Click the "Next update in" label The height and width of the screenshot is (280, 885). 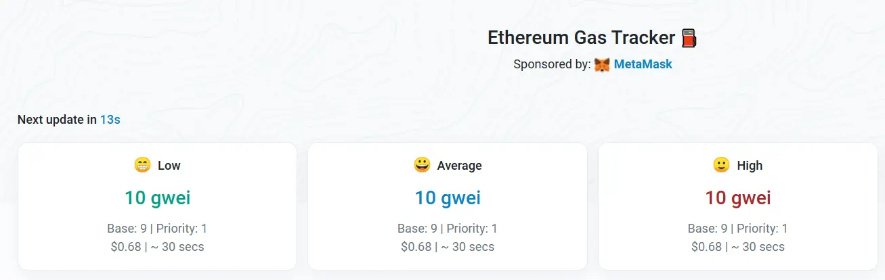coord(57,120)
